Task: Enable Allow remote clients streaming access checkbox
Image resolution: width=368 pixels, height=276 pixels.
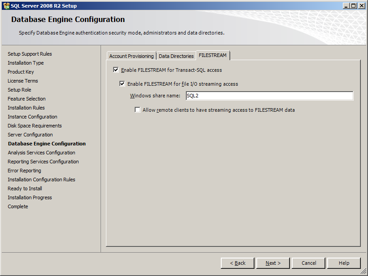Action: [x=137, y=110]
